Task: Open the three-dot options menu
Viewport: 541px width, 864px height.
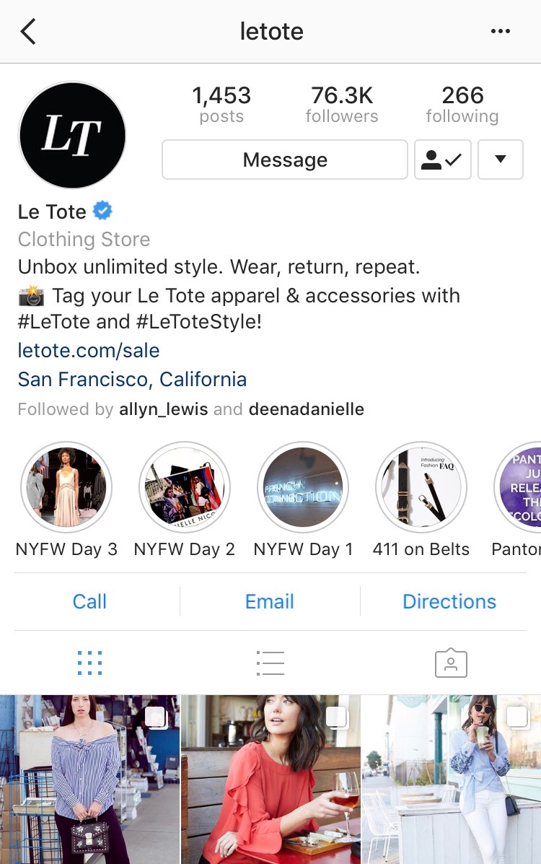Action: (500, 32)
